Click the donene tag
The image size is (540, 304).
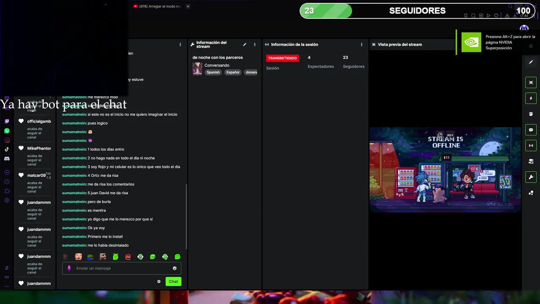[x=251, y=72]
